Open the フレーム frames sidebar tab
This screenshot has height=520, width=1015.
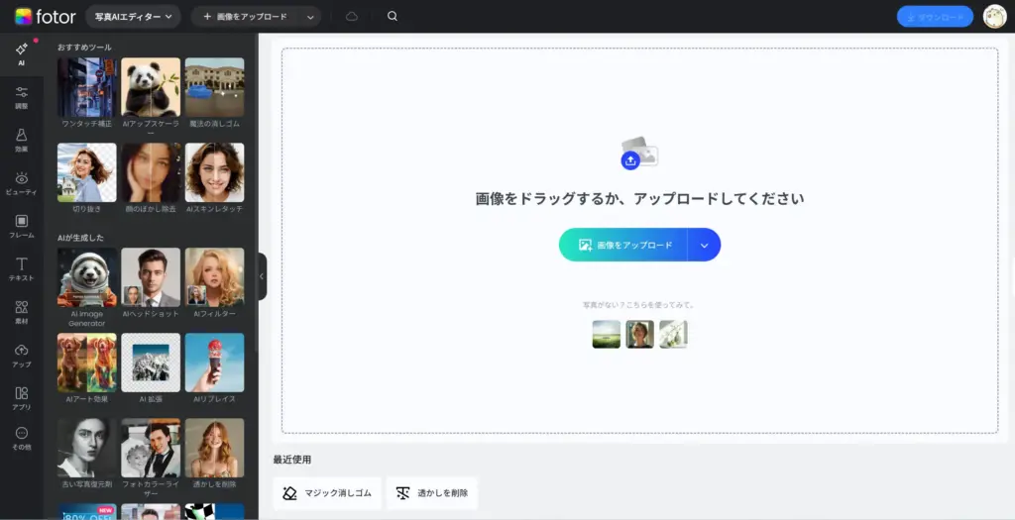(x=22, y=227)
